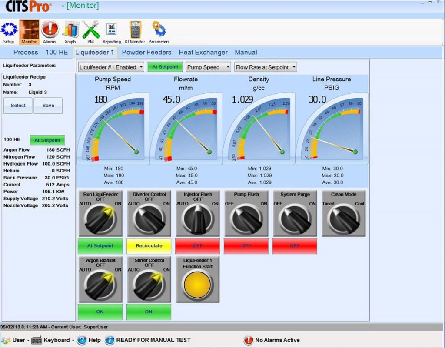Turn the Argon Blanket selector knob
This screenshot has width=445, height=348.
coord(100,285)
